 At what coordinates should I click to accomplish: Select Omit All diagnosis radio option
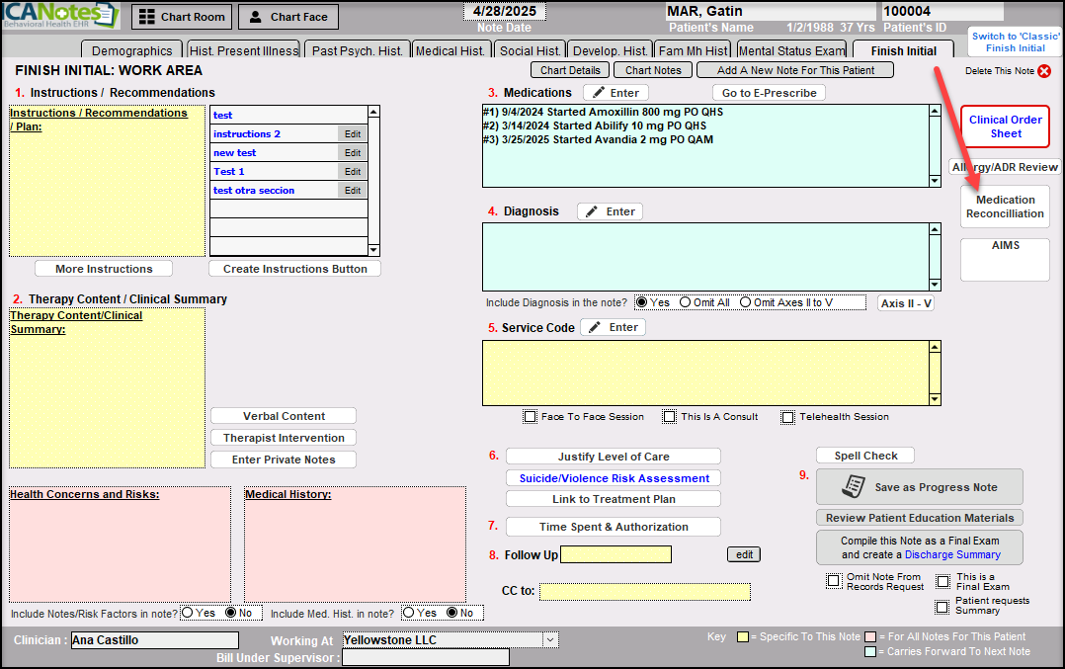point(686,302)
